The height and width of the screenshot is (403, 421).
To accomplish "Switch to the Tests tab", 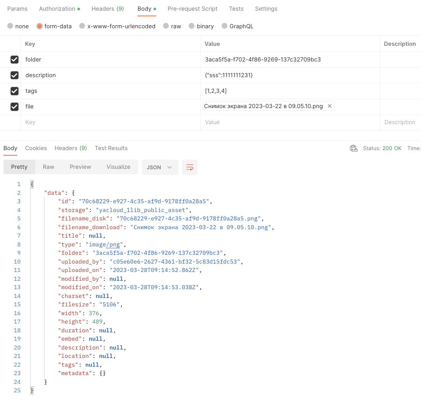I will [236, 8].
